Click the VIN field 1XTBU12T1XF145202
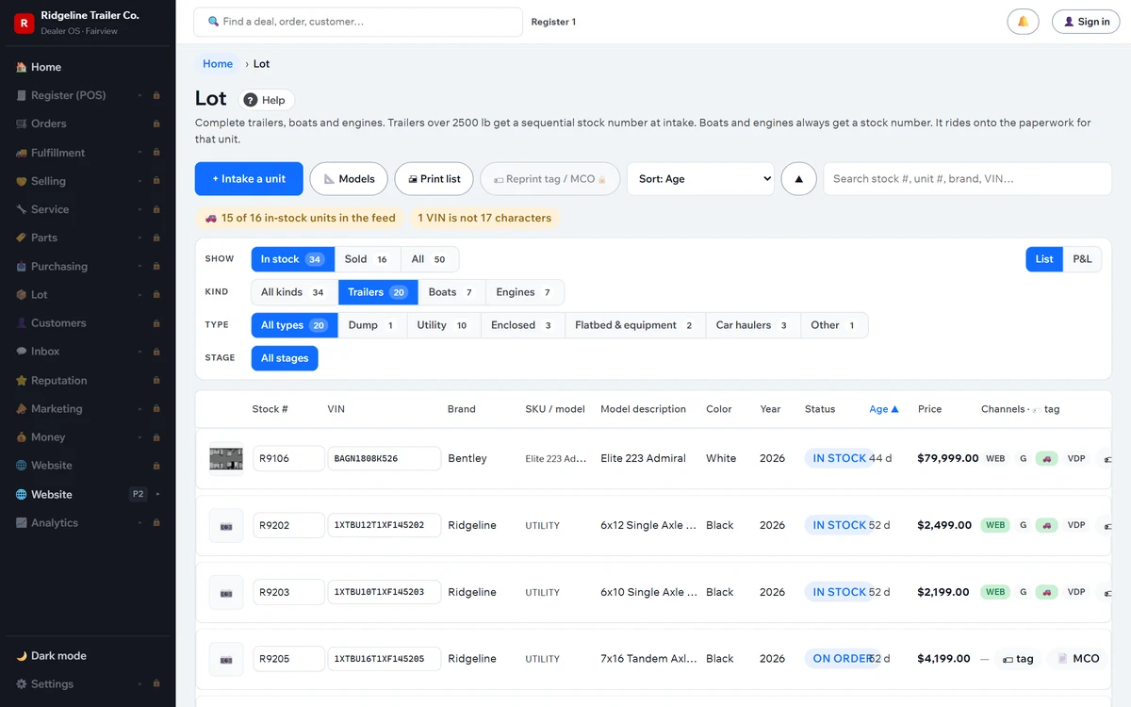 point(384,525)
